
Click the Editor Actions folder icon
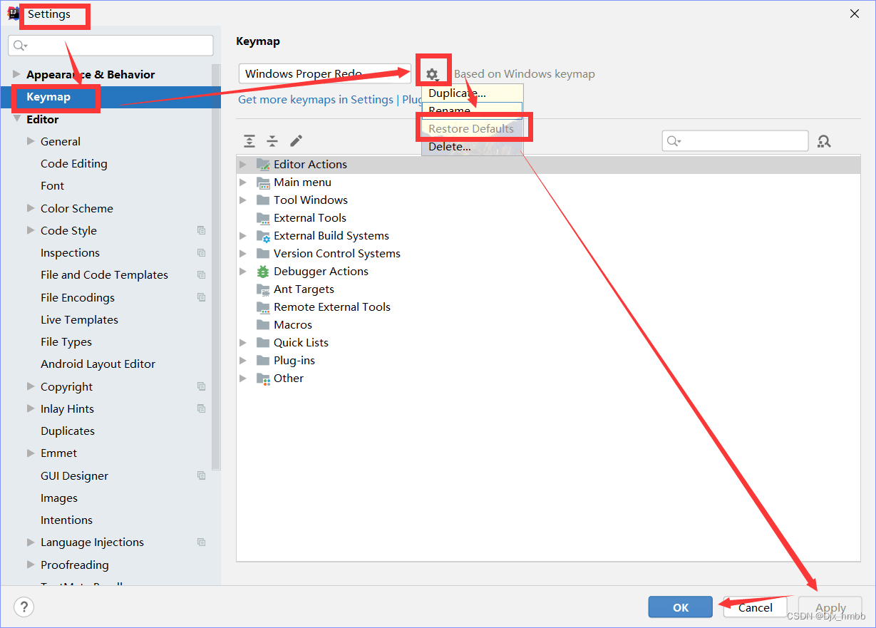pyautogui.click(x=263, y=165)
